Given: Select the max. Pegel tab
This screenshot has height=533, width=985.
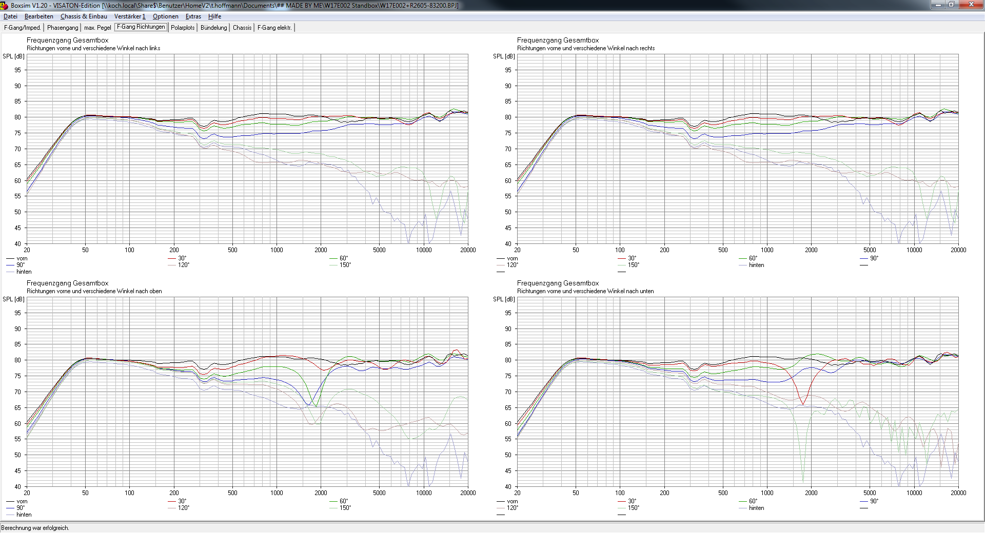Looking at the screenshot, I should (x=97, y=28).
